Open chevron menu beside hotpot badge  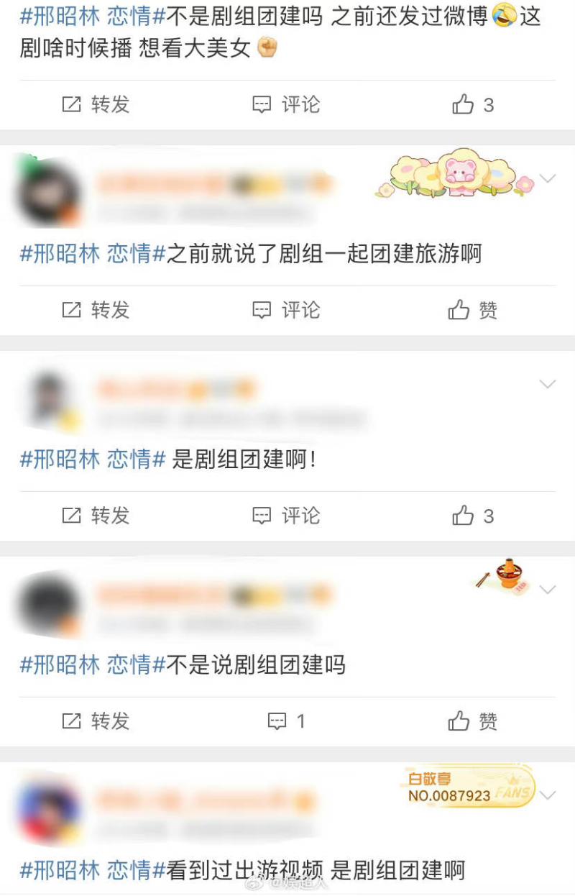pos(548,590)
